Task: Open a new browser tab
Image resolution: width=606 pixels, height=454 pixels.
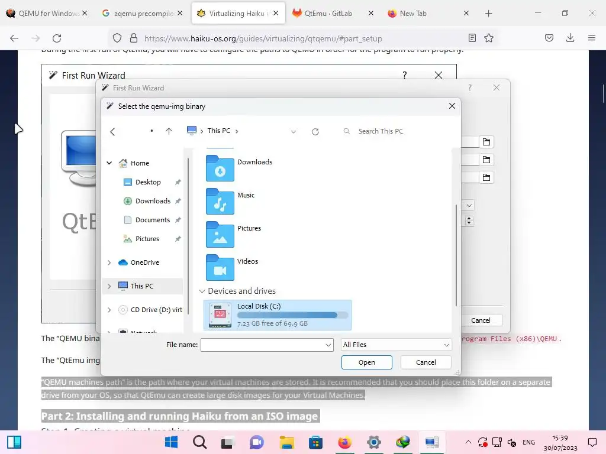Action: point(488,13)
